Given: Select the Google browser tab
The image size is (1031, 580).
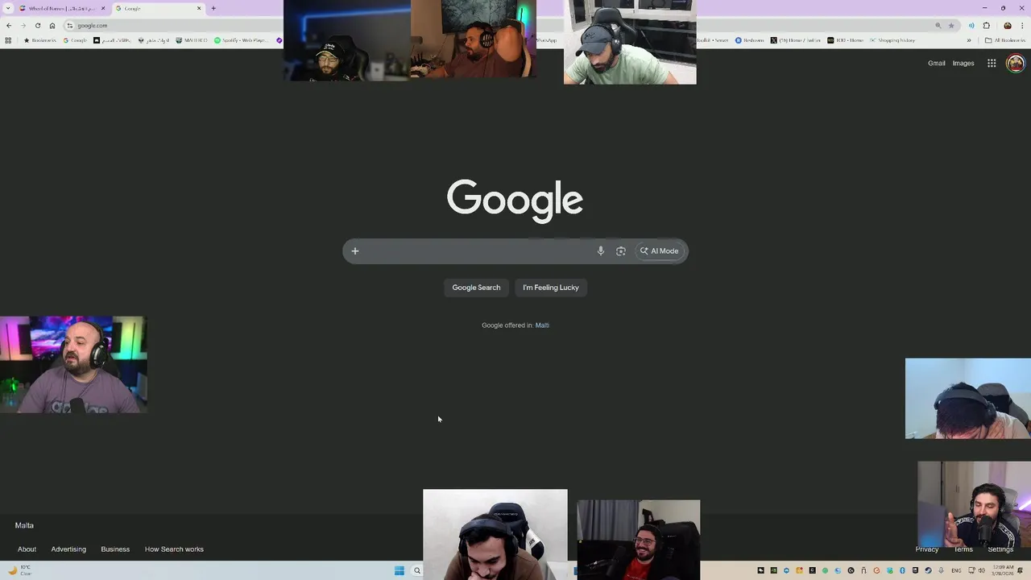Looking at the screenshot, I should tap(158, 8).
